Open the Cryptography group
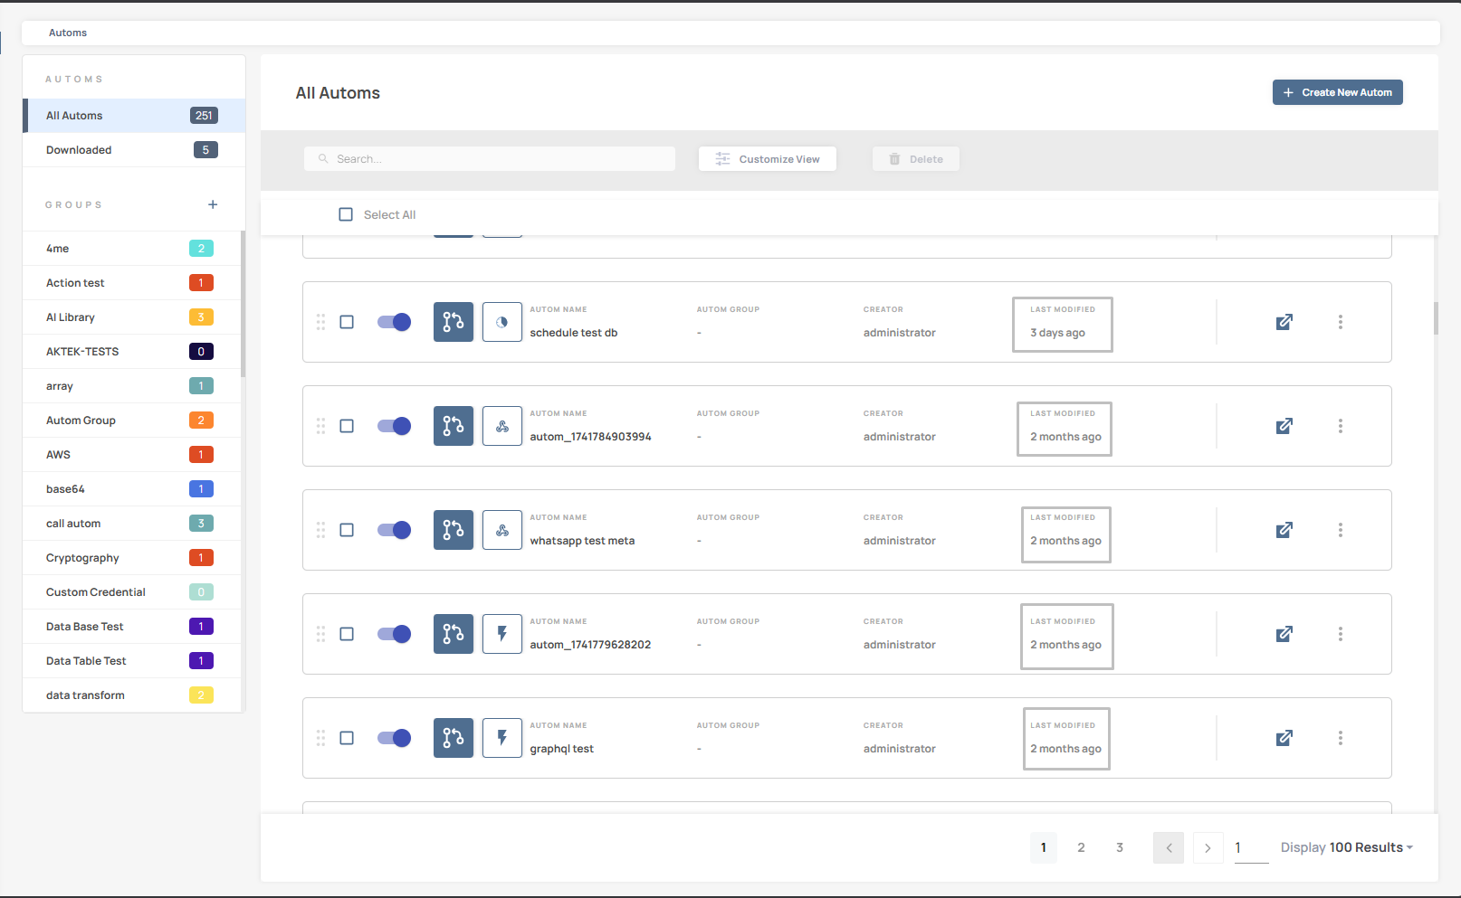The image size is (1461, 898). pyautogui.click(x=82, y=558)
